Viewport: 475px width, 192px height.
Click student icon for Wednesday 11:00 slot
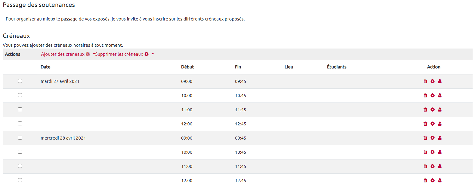pyautogui.click(x=440, y=166)
